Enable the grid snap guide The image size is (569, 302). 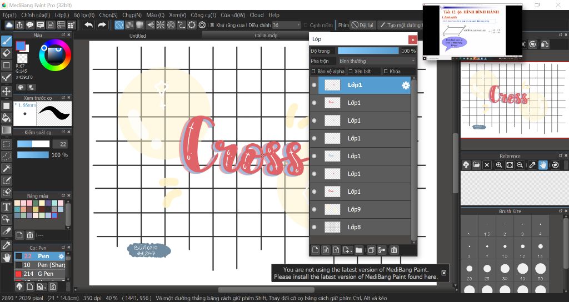tap(139, 25)
